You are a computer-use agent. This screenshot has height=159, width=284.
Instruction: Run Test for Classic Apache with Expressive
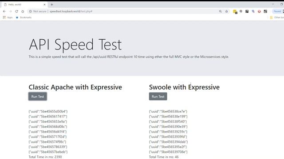pos(37,96)
